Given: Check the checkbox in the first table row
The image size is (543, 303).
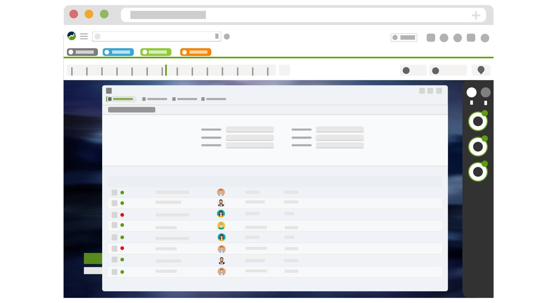Looking at the screenshot, I should [115, 193].
